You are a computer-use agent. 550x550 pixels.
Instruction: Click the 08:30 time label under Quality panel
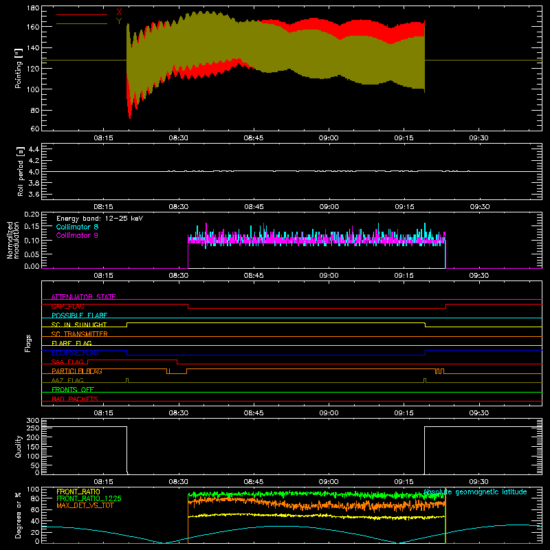tap(178, 482)
